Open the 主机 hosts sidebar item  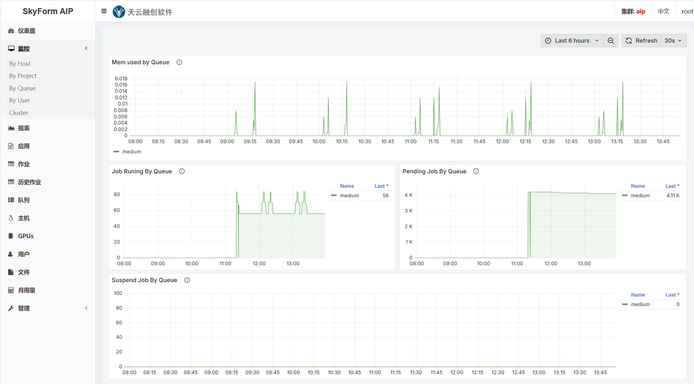[x=24, y=218]
